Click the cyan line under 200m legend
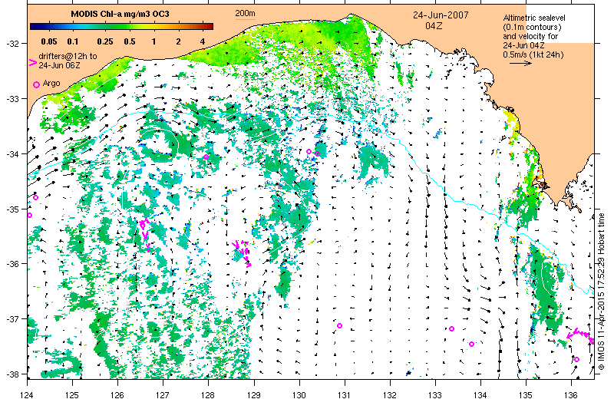614x399 pixels. [x=245, y=18]
